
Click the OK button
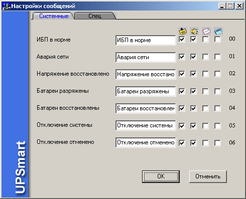[x=161, y=176]
